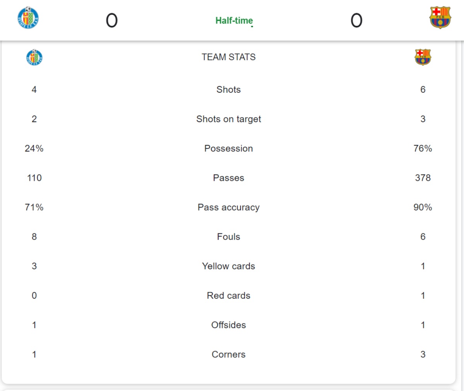The width and height of the screenshot is (464, 391).
Task: Click Barcelona's score of 0 in the header
Action: point(357,20)
